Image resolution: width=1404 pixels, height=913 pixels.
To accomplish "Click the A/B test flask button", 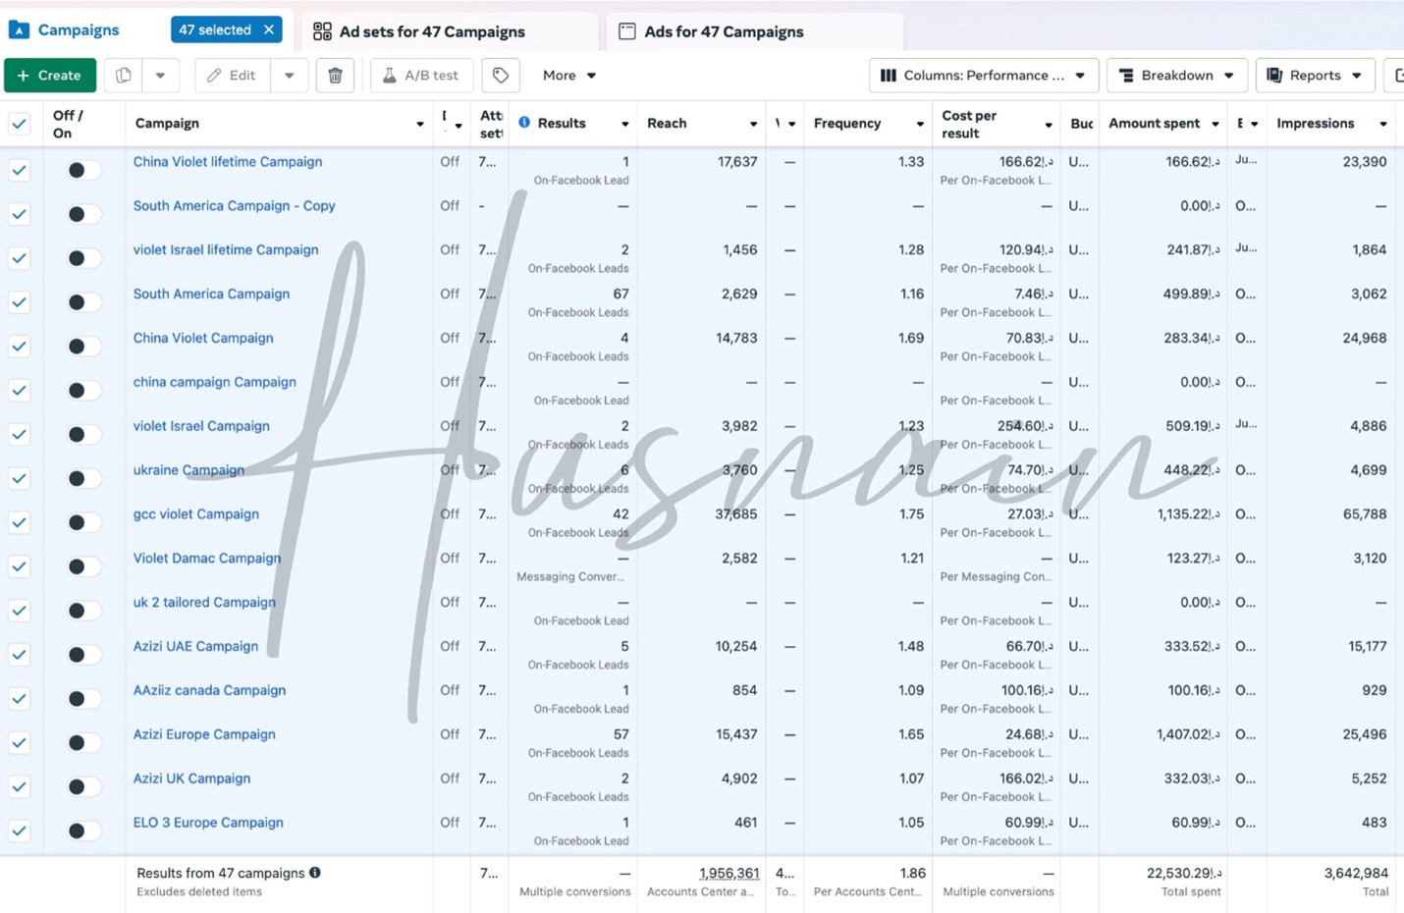I will (x=420, y=76).
